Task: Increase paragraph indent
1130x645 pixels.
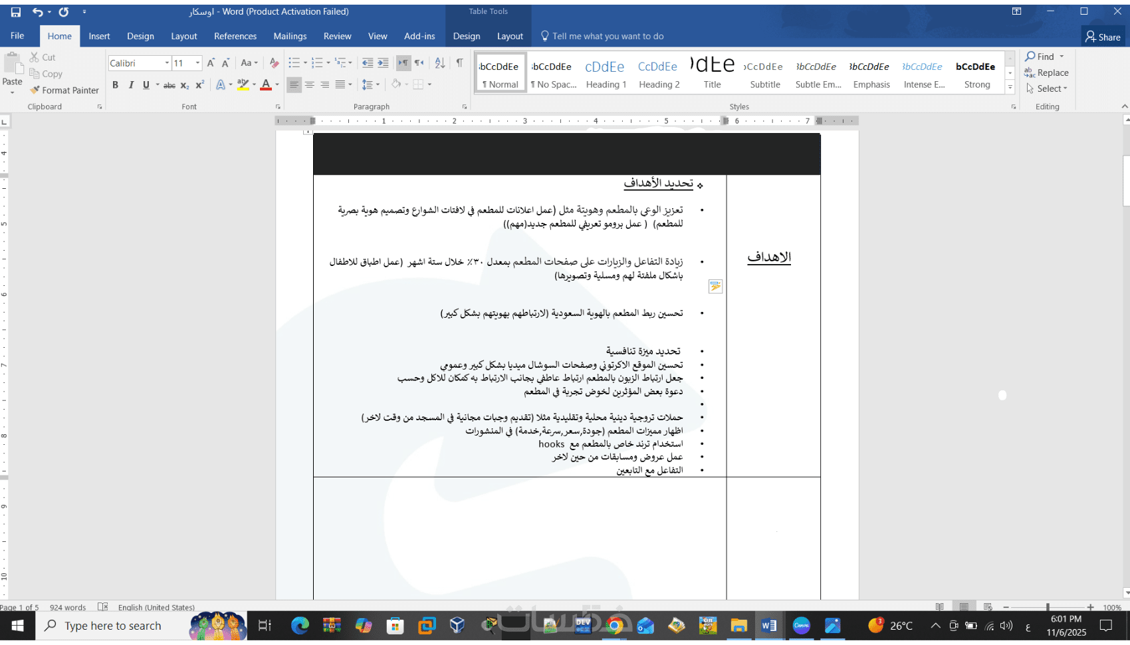Action: 383,63
